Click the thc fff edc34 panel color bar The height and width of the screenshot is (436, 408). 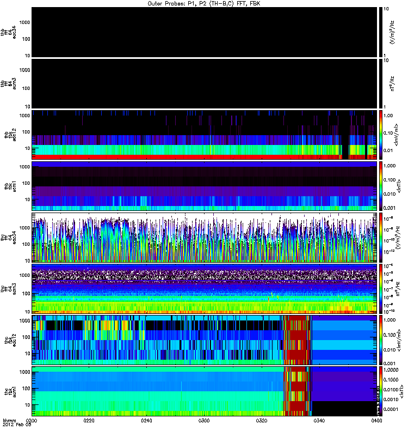coord(381,237)
